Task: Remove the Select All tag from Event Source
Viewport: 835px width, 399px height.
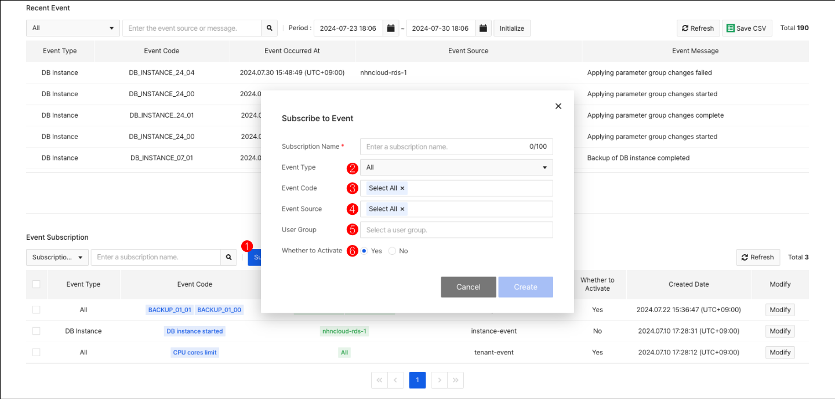Action: (402, 209)
